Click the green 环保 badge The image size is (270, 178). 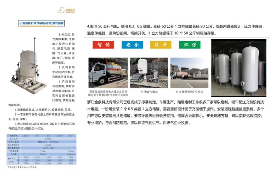pyautogui.click(x=190, y=45)
